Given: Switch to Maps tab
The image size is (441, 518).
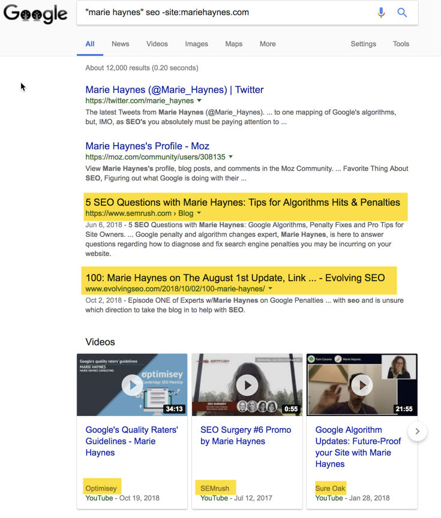Looking at the screenshot, I should point(234,44).
